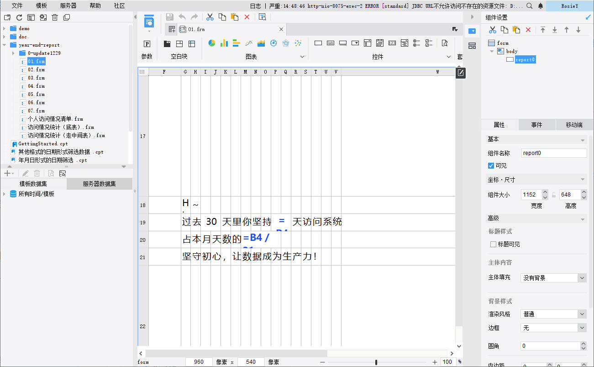Click the red delete X in top toolbar
Image resolution: width=594 pixels, height=367 pixels.
pos(247,17)
